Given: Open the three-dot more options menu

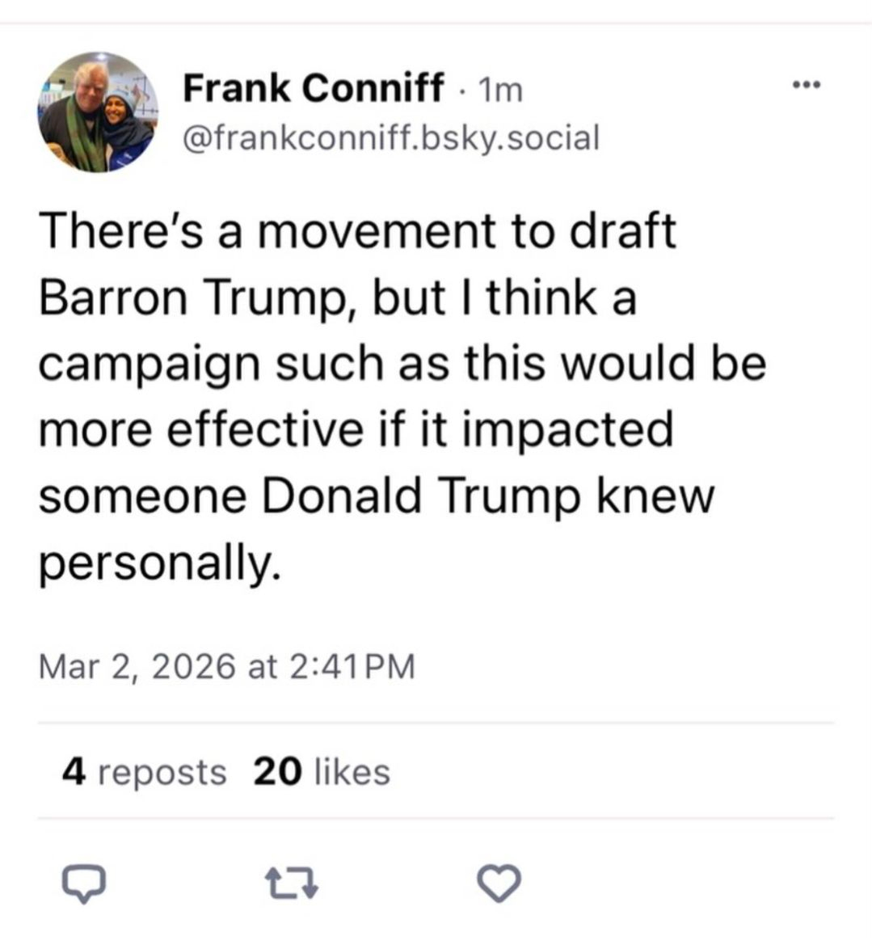Looking at the screenshot, I should click(x=806, y=86).
